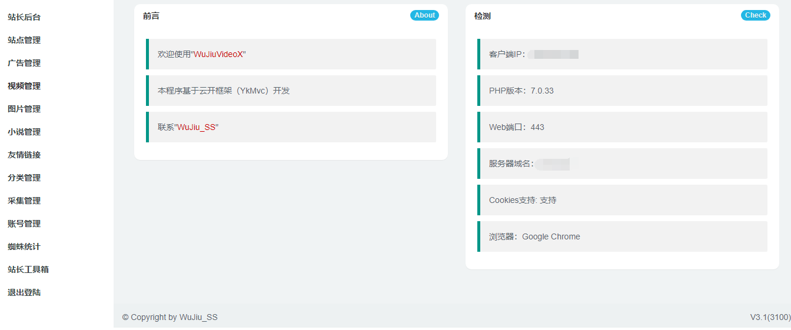Select 账号管理 menu entry
This screenshot has height=330, width=791.
click(x=24, y=224)
